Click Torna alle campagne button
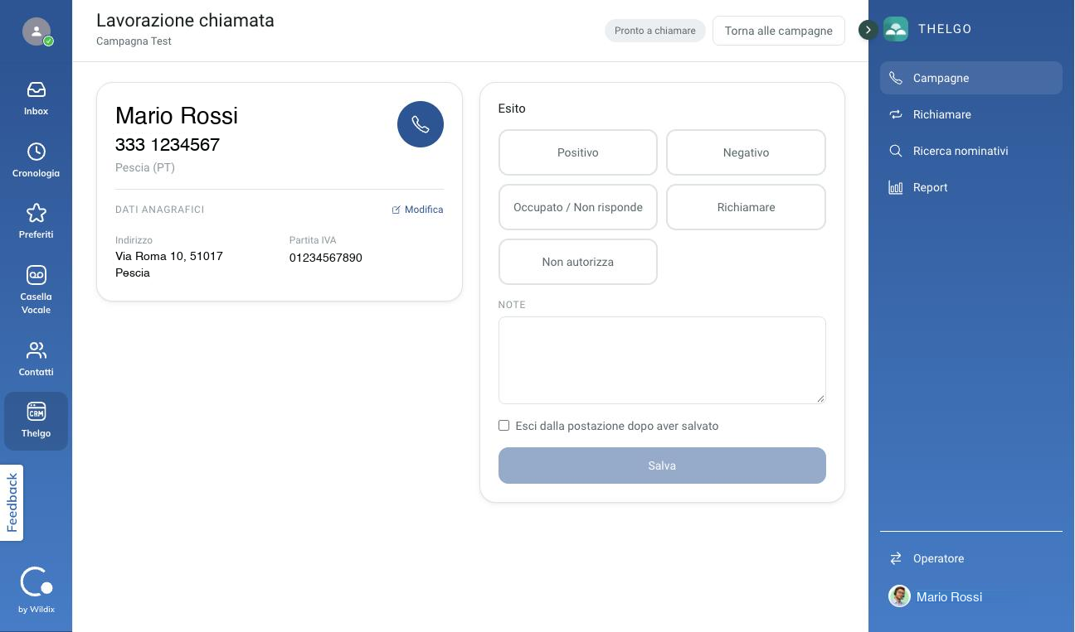1075x632 pixels. (x=778, y=31)
